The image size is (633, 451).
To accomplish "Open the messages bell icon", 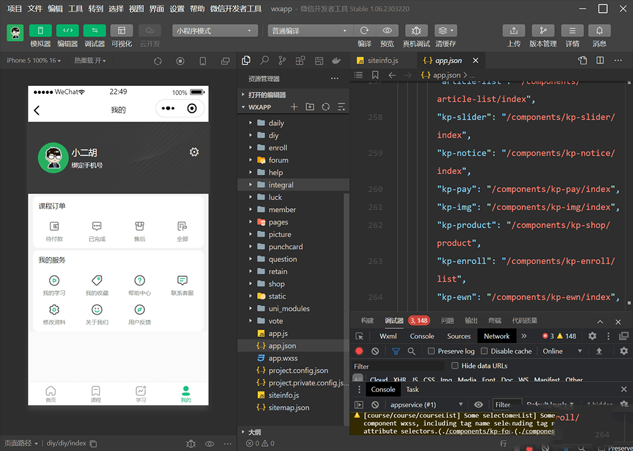I will (599, 31).
